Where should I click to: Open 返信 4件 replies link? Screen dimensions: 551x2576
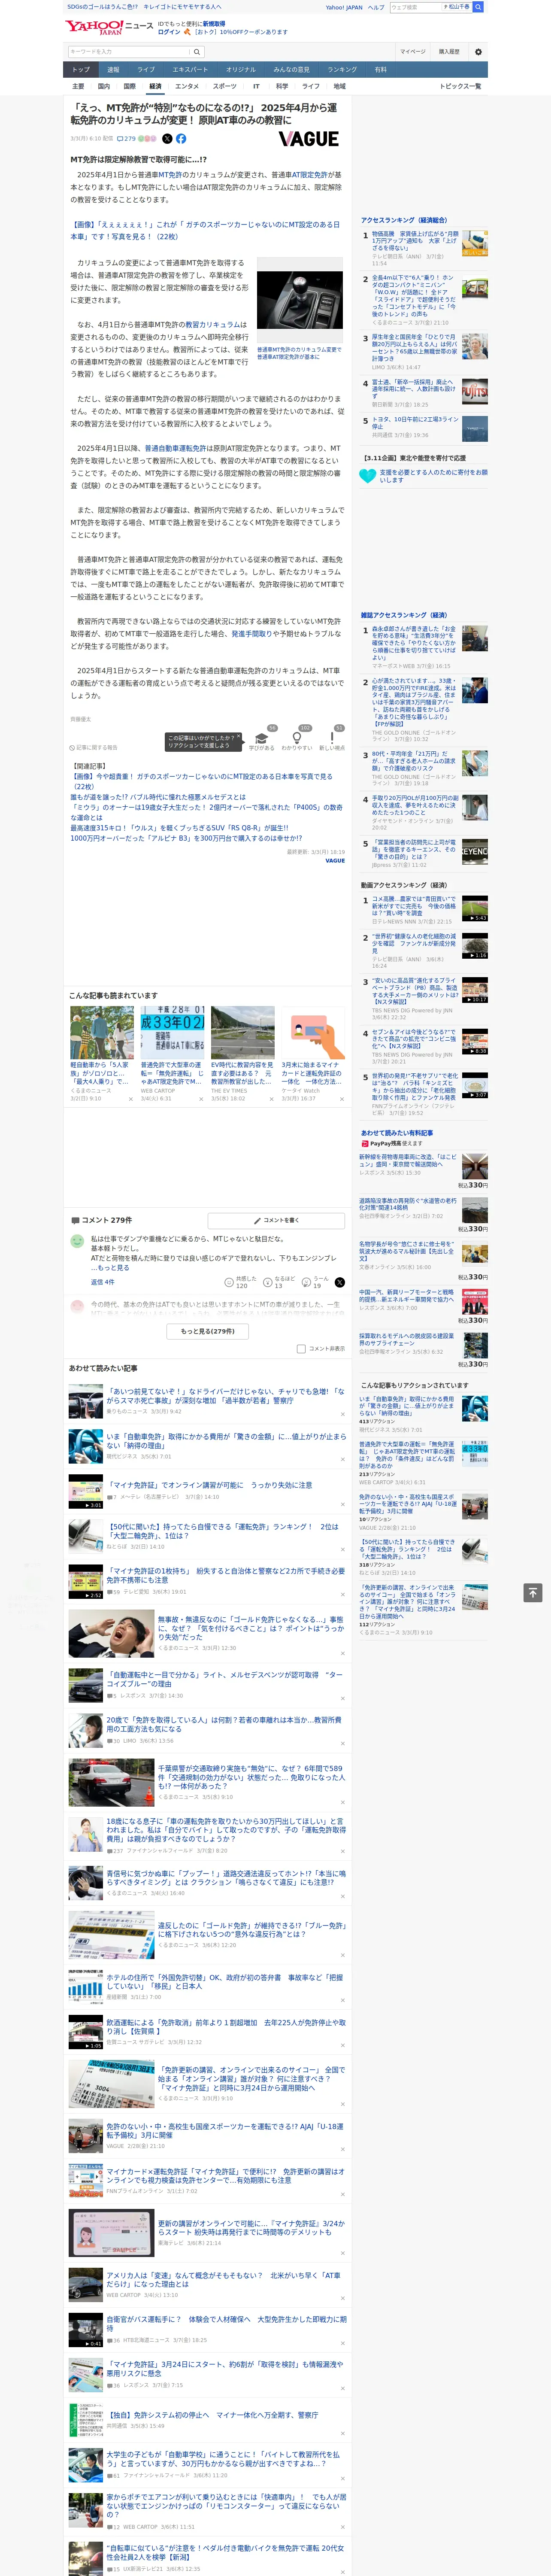[x=102, y=1282]
